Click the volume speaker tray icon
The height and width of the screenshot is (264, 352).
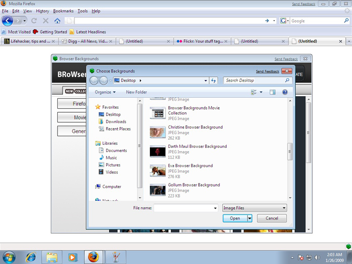pos(317,257)
